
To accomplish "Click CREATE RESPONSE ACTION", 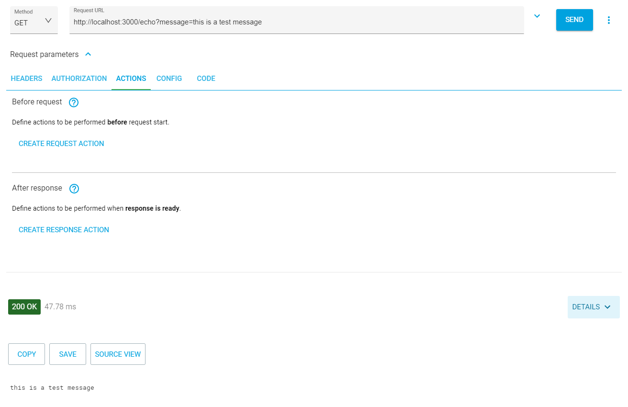I will (64, 230).
